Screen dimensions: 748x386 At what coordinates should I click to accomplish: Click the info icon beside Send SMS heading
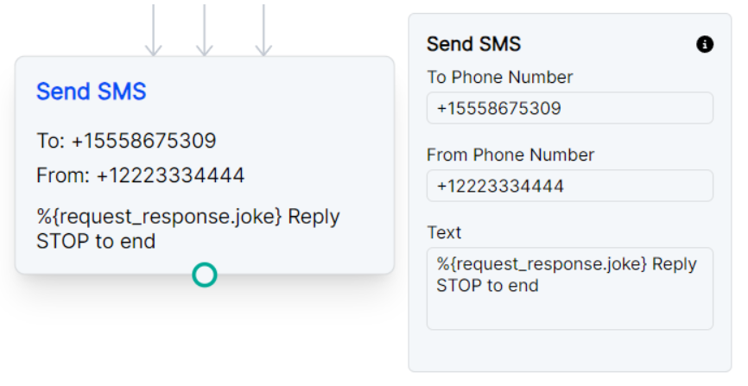705,44
